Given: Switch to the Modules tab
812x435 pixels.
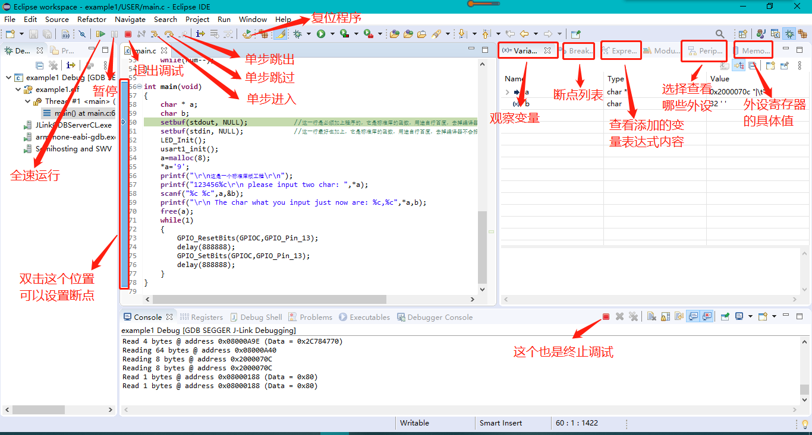Looking at the screenshot, I should pos(661,50).
